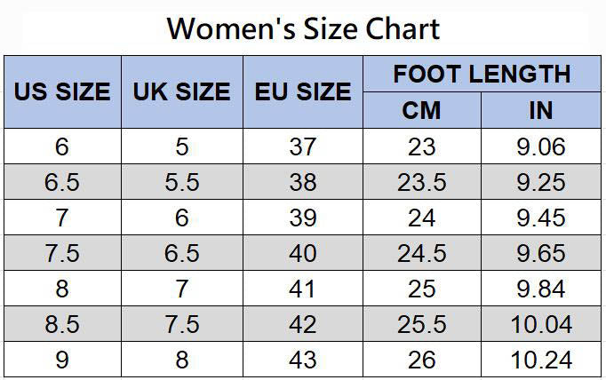Select the EU size 39 cell
606x380 pixels.
(302, 218)
